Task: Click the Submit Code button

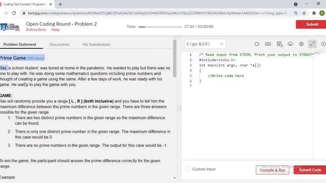Action: click(310, 170)
